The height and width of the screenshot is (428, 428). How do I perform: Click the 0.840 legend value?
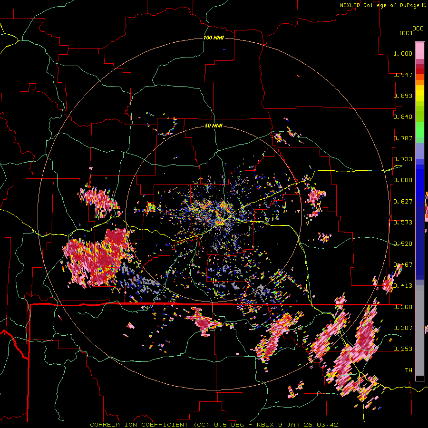click(x=403, y=117)
